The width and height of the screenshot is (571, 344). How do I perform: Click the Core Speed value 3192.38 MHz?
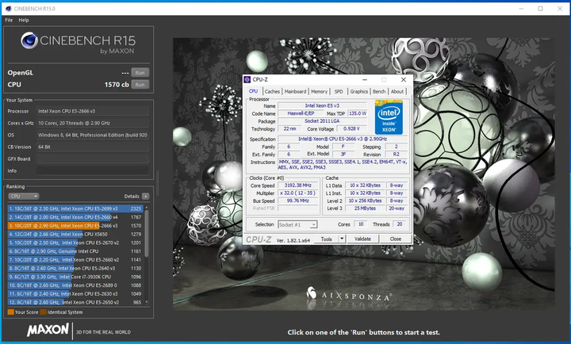point(298,185)
